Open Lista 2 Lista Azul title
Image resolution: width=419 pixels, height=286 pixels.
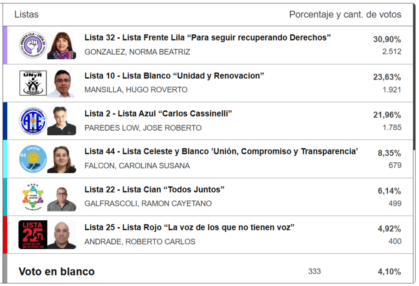158,114
